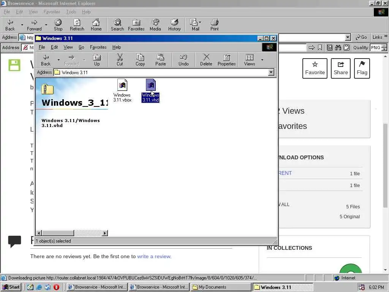Open the Views button dropdown arrow
The width and height of the screenshot is (389, 292).
click(x=262, y=60)
